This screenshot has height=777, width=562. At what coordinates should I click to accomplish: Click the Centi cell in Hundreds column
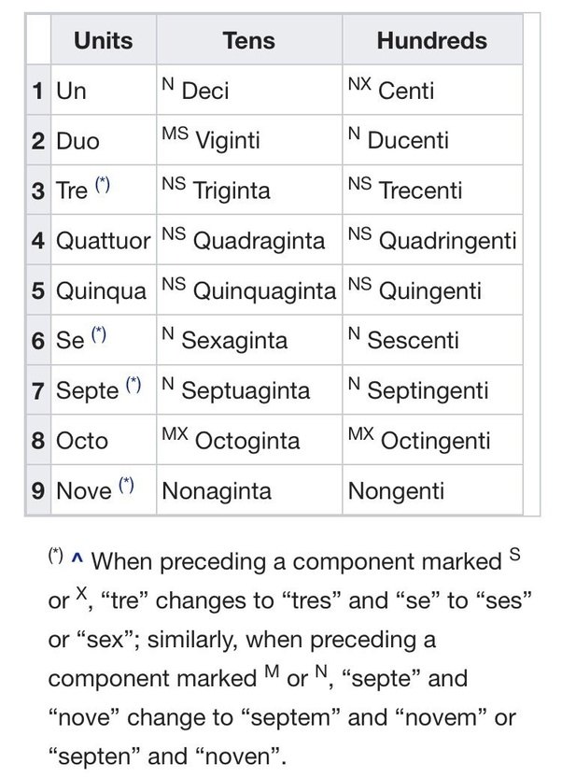coord(432,90)
